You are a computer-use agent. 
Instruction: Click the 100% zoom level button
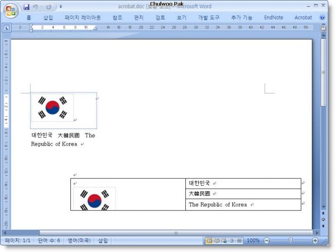(x=253, y=241)
